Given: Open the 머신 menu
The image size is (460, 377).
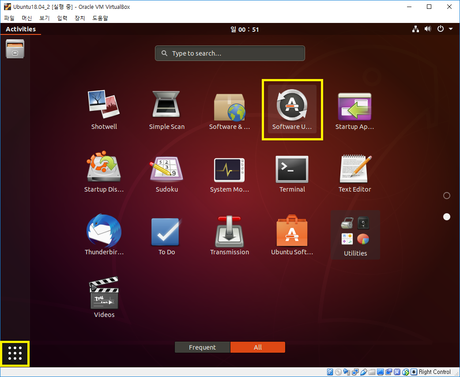Looking at the screenshot, I should tap(26, 18).
